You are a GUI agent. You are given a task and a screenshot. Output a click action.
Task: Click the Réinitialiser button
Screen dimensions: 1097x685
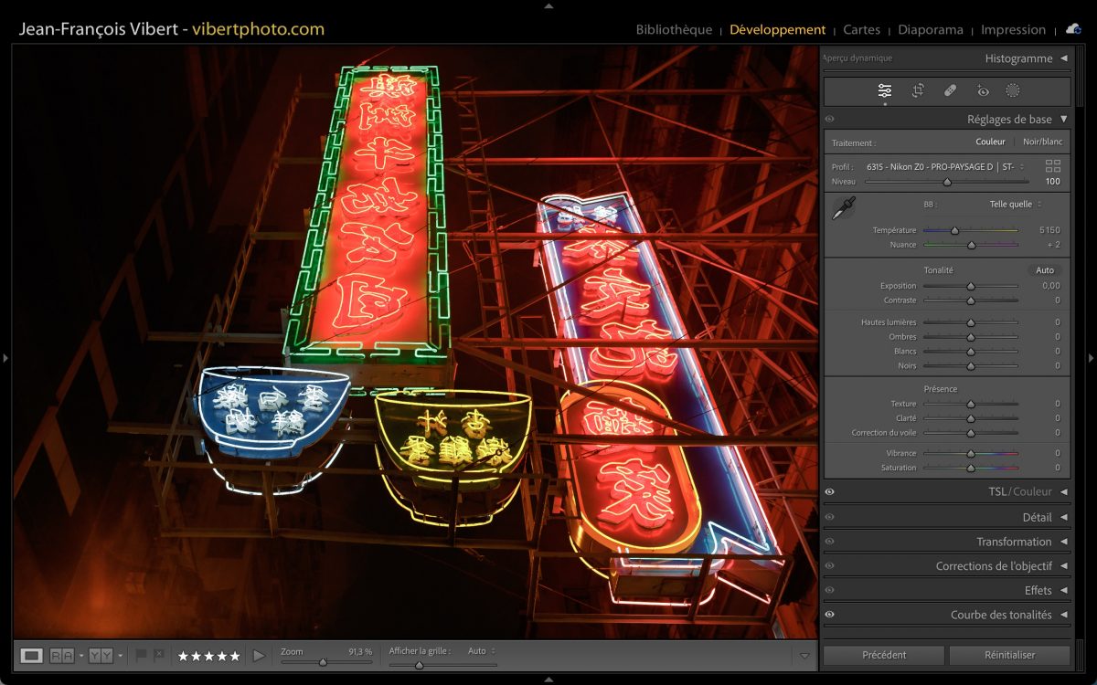(1009, 655)
